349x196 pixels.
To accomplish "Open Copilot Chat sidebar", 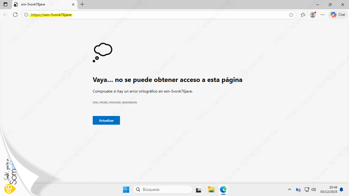I will 338,15.
